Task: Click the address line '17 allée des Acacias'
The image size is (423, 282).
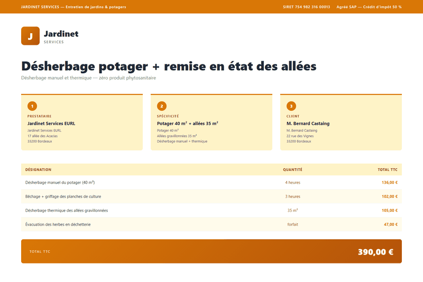Action: point(42,136)
